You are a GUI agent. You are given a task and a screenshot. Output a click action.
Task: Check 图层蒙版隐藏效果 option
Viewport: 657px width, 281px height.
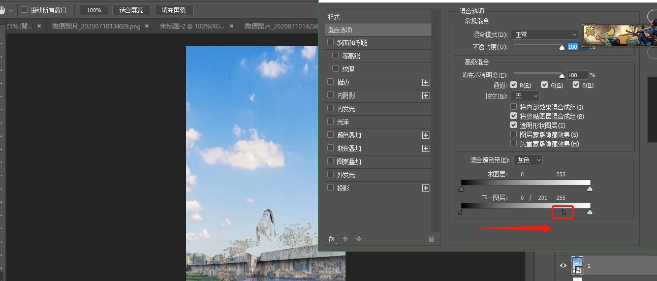coord(513,135)
